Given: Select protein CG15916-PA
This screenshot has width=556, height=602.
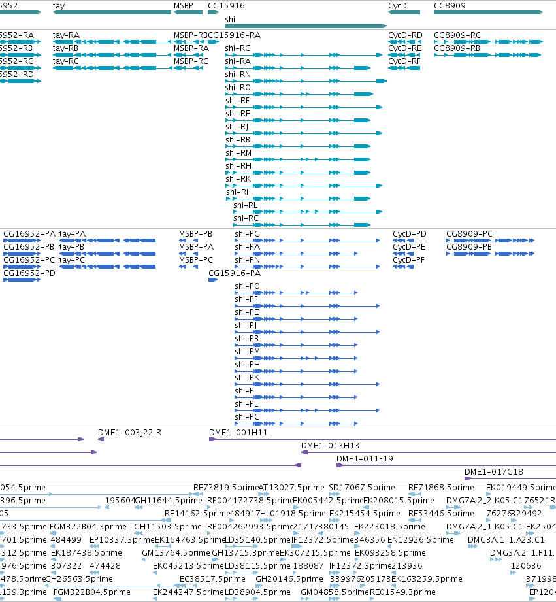Looking at the screenshot, I should coord(235,273).
